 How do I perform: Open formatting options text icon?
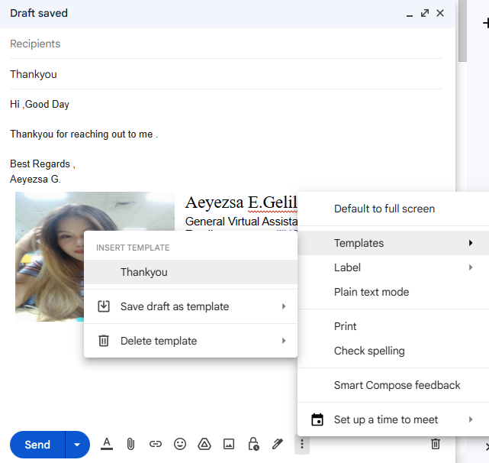pyautogui.click(x=107, y=444)
